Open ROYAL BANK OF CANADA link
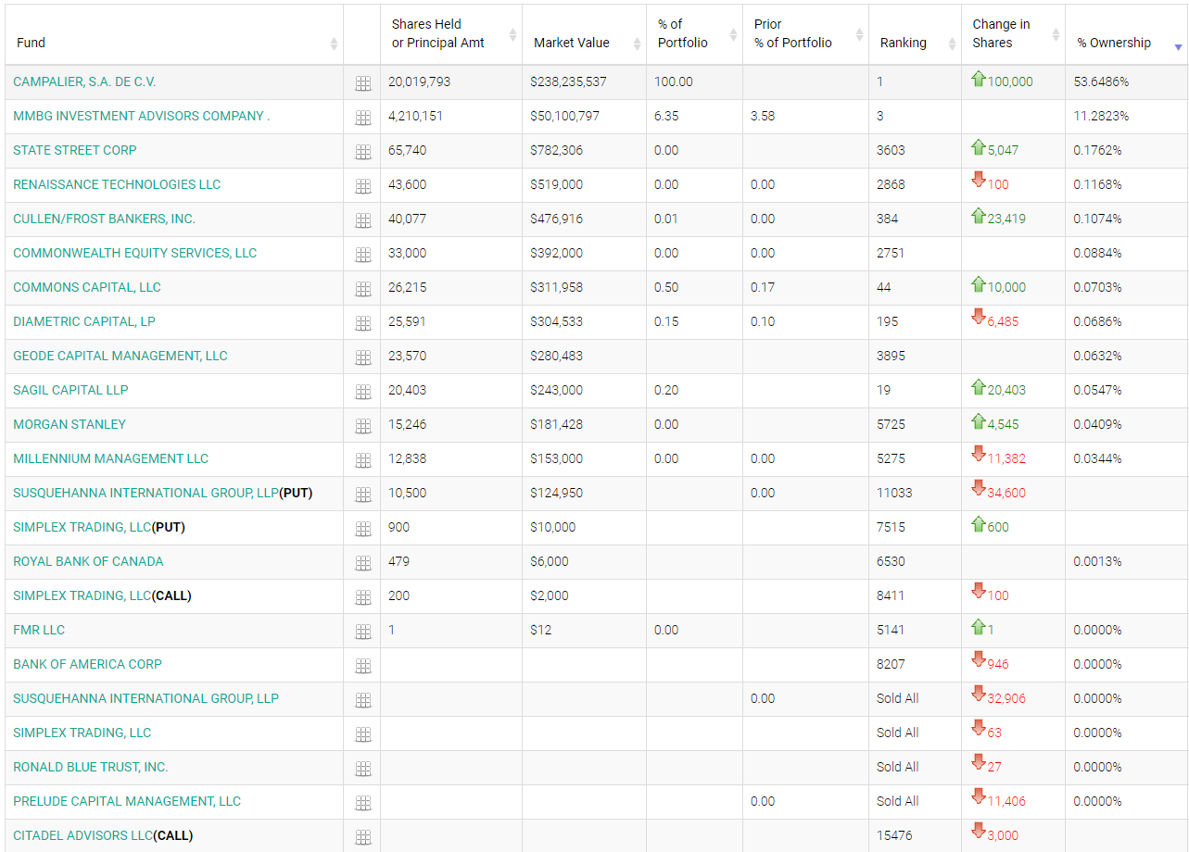The height and width of the screenshot is (852, 1189). 88,561
